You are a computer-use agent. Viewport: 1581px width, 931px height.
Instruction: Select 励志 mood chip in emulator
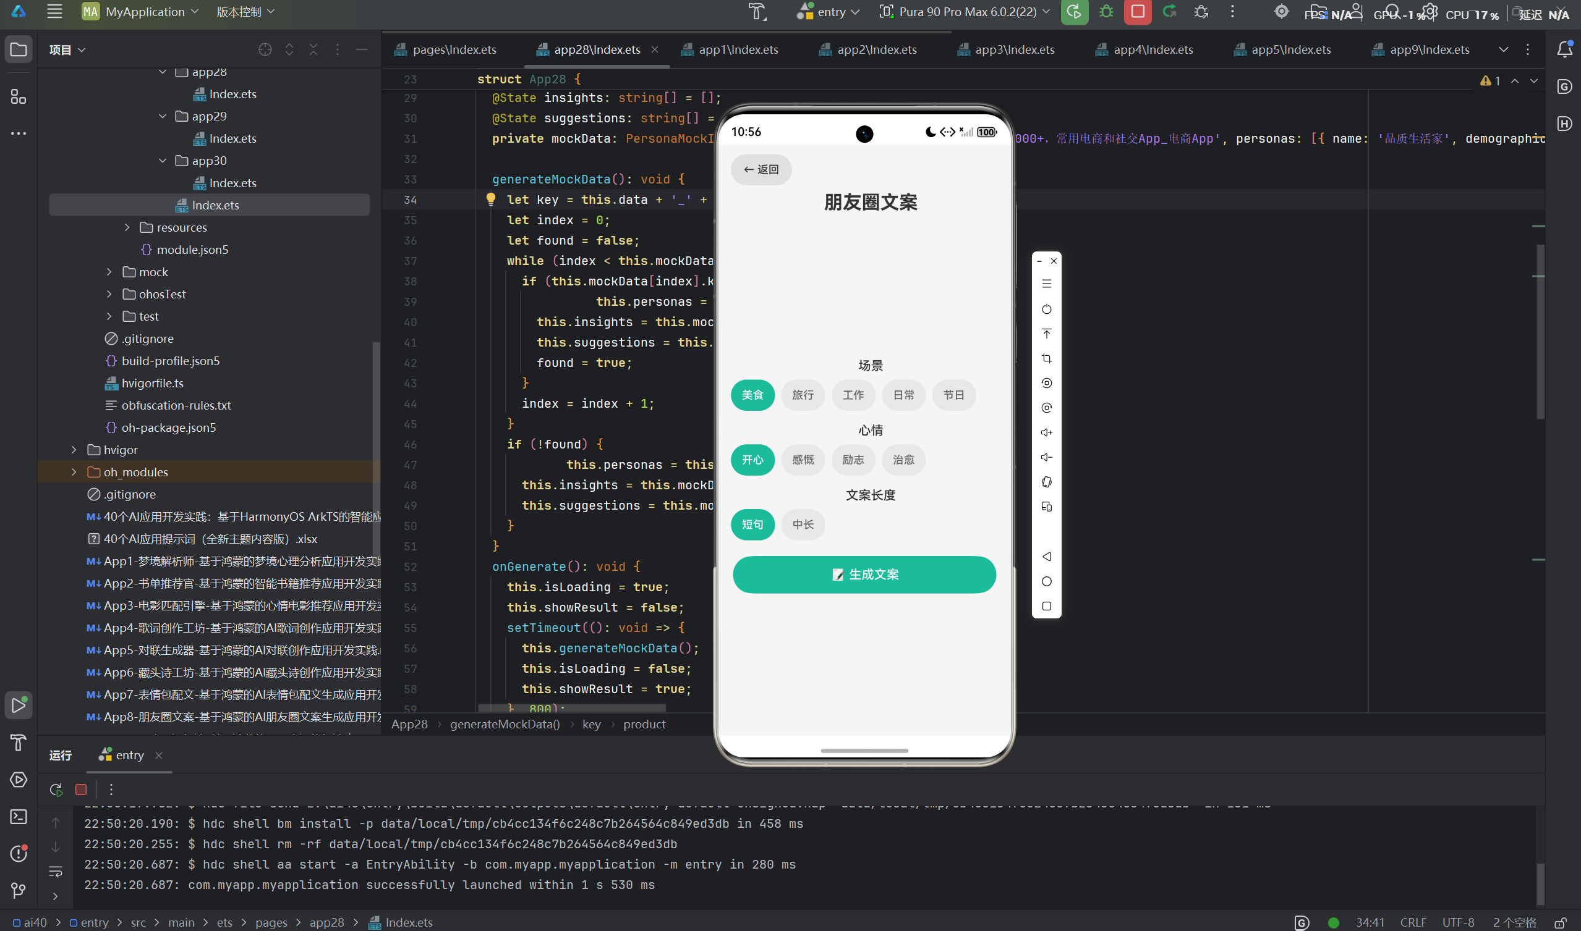(x=853, y=459)
